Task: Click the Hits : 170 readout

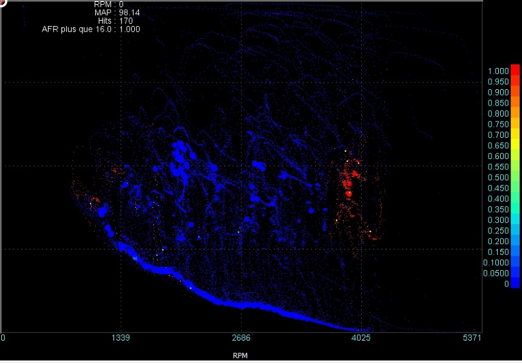Action: pyautogui.click(x=115, y=21)
